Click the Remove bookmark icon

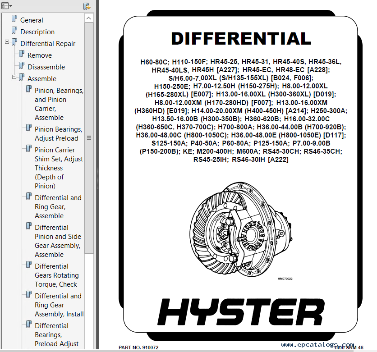pos(22,54)
